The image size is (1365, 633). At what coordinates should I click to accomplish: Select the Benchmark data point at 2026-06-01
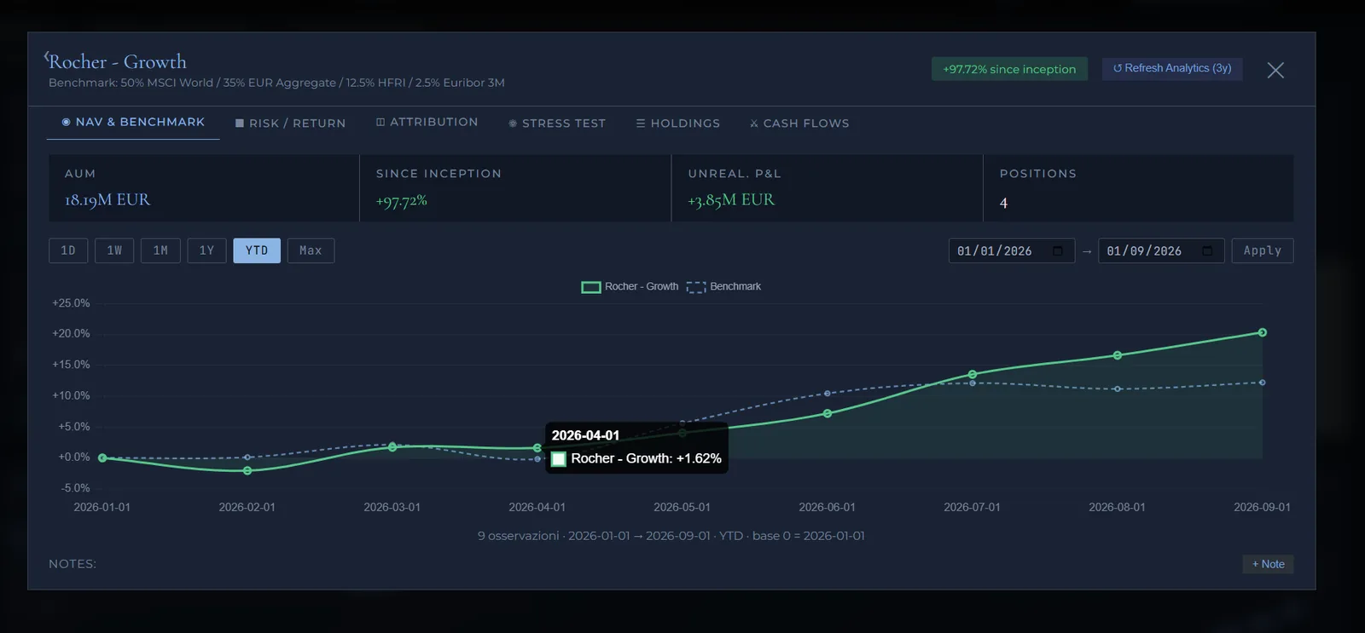828,394
